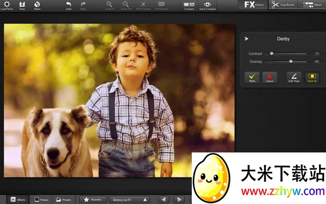Screen dimensions: 326x204
Task: Save the photo with Save icon
Action: coord(22,5)
